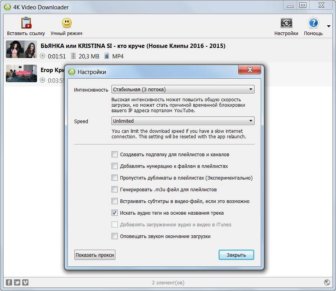Open Help (Помощь) question mark icon

point(313,23)
